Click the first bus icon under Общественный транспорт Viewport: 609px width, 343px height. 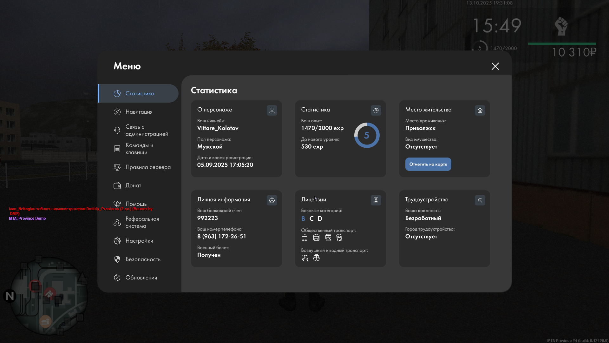tap(304, 238)
